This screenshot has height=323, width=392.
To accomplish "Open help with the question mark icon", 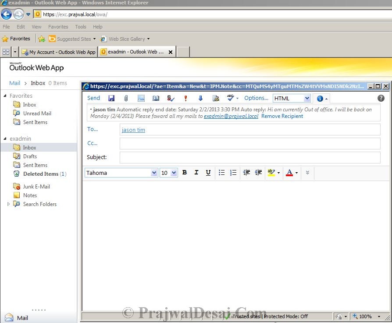I will (381, 98).
